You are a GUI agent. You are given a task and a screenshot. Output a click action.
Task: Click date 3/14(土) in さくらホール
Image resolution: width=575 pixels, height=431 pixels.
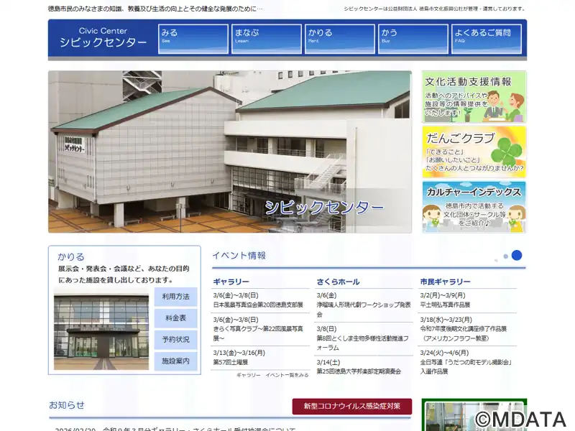328,363
